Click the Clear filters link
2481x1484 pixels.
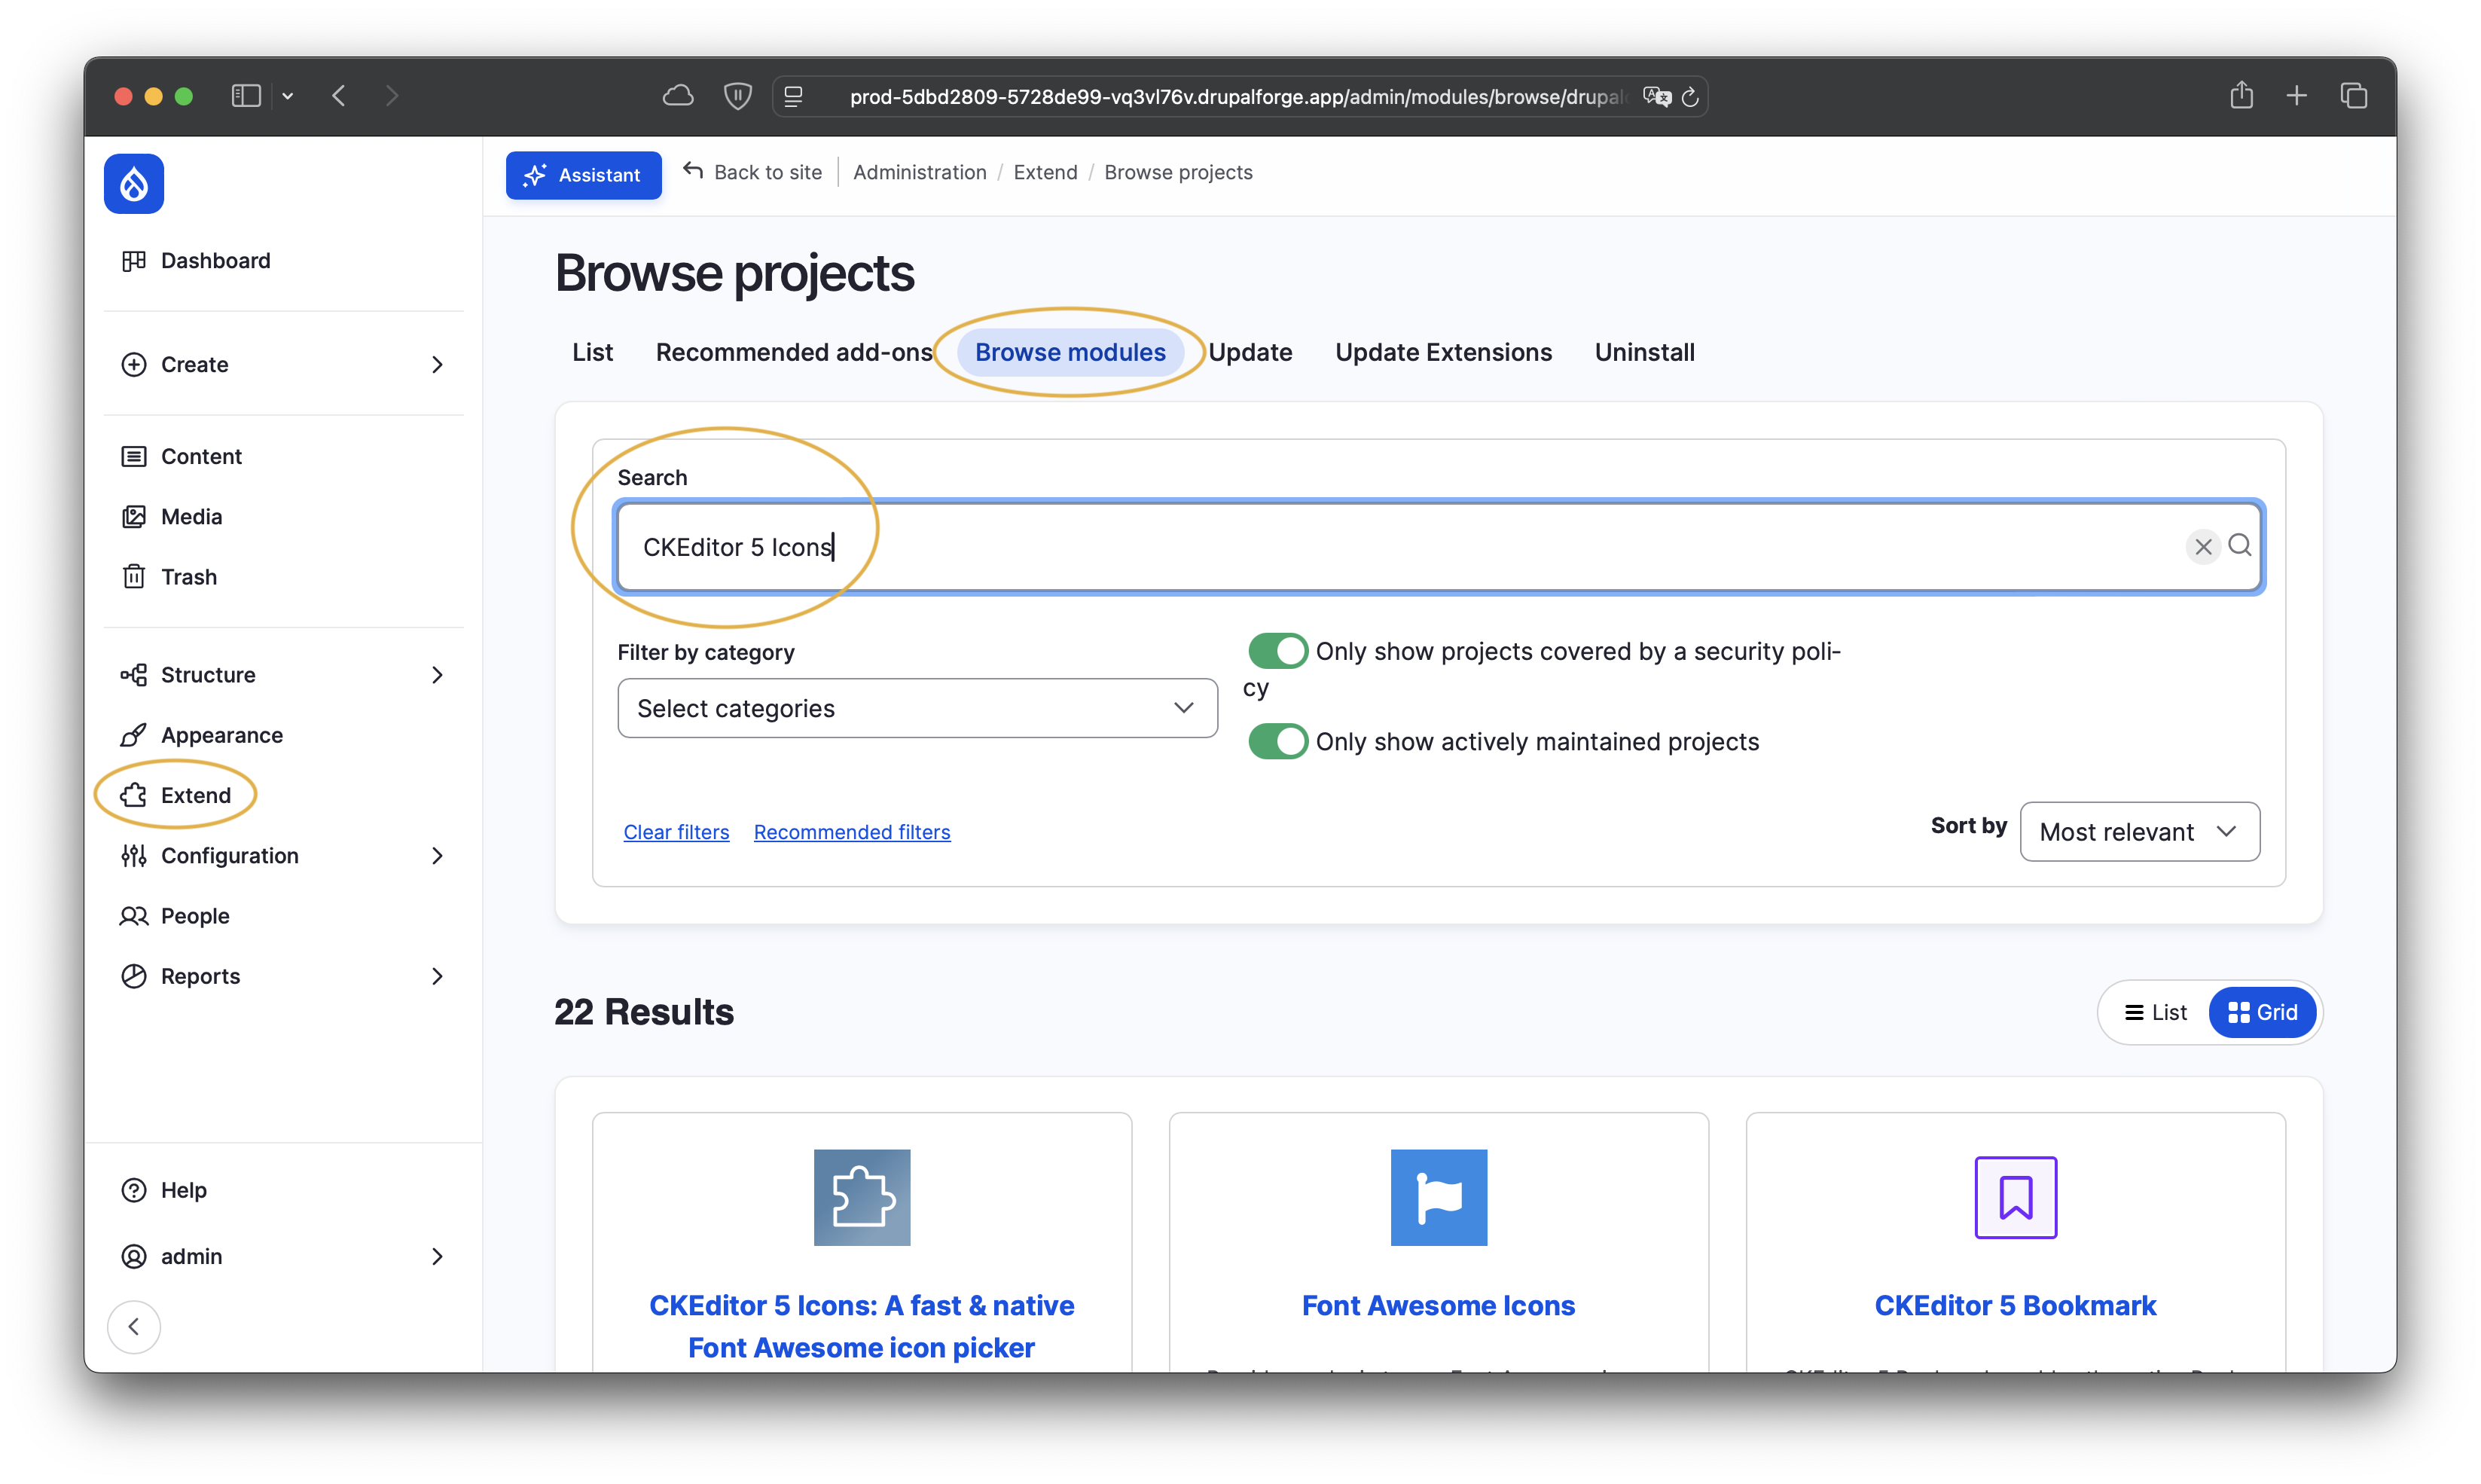[676, 832]
